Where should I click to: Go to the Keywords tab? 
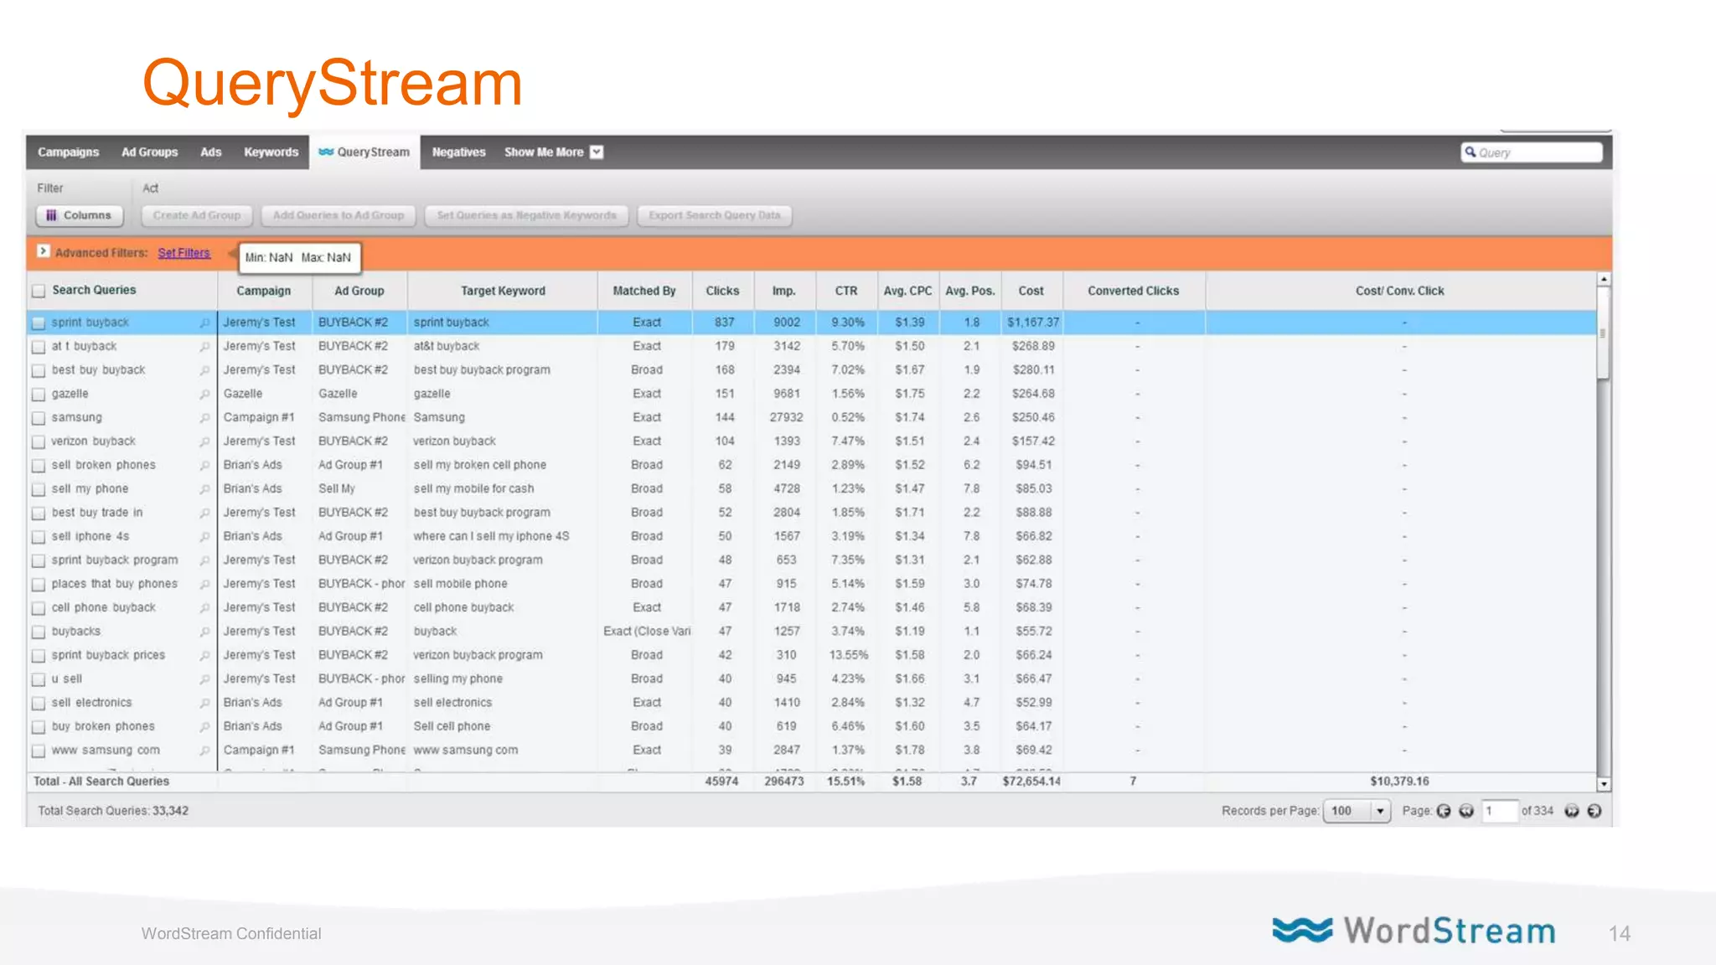coord(271,152)
